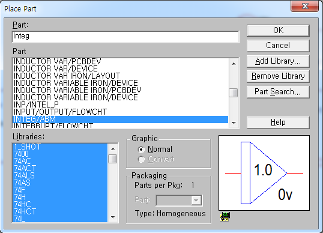323x233 pixels.
Task: Click the part list scrollbar thumb
Action: (234, 92)
